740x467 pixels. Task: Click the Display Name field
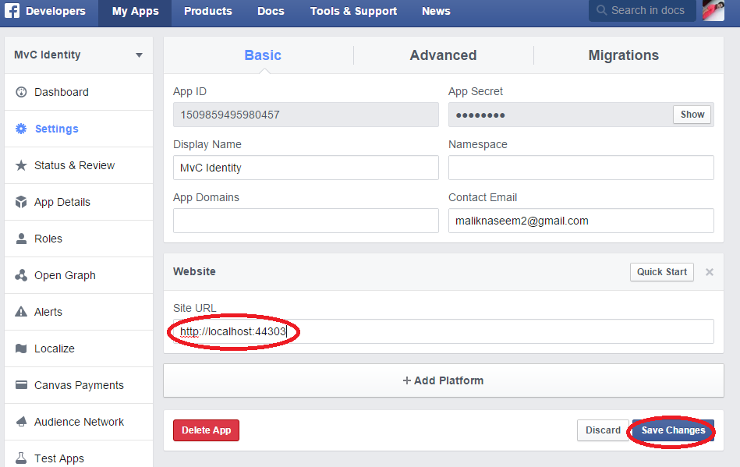coord(306,168)
